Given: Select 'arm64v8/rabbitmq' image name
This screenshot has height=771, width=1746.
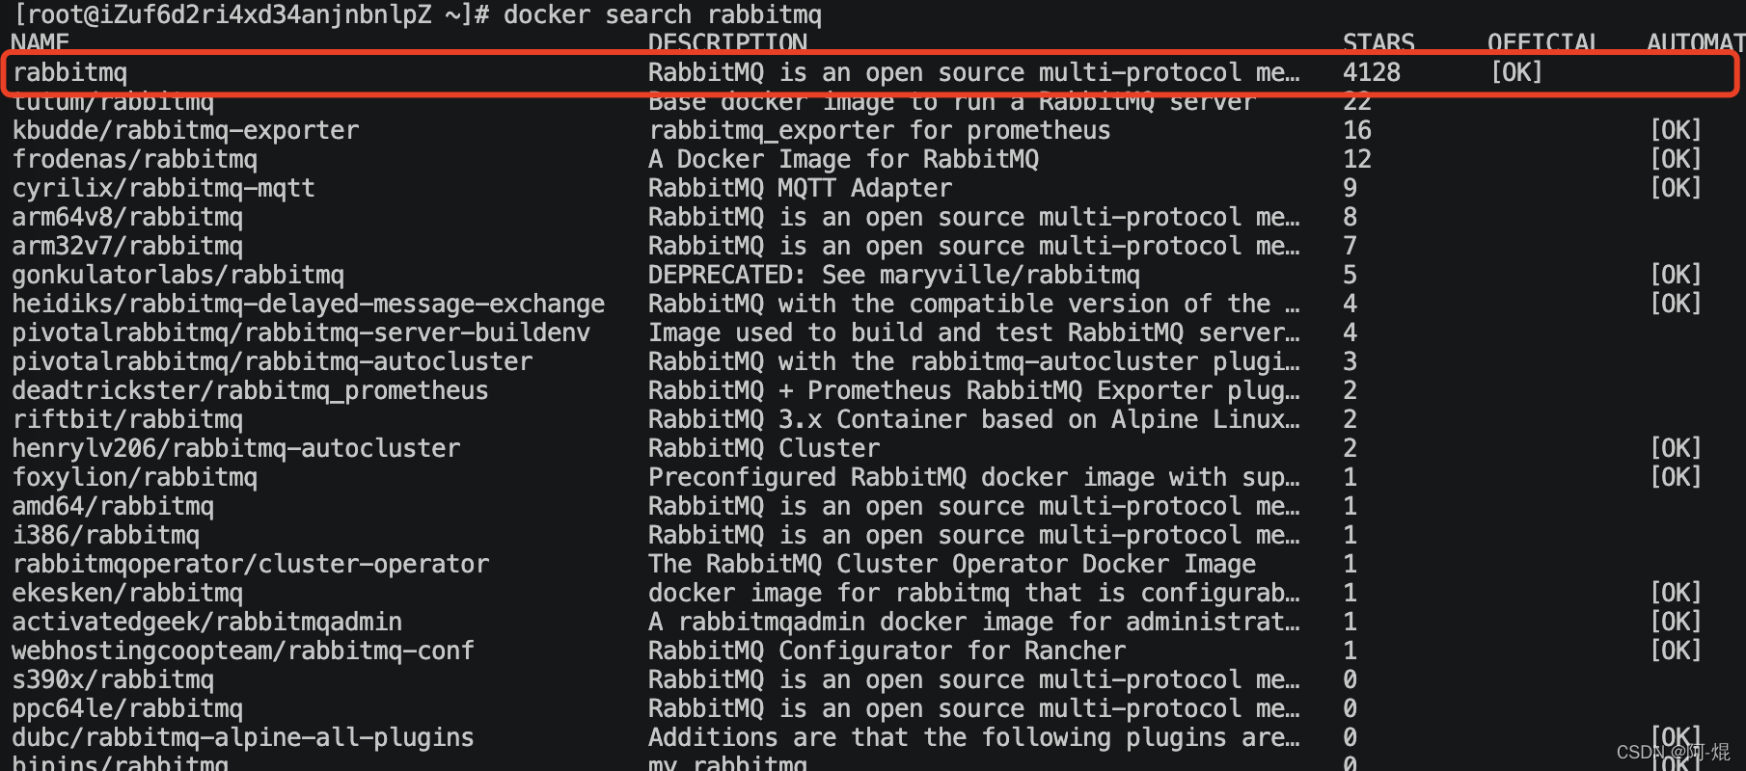Looking at the screenshot, I should point(127,217).
